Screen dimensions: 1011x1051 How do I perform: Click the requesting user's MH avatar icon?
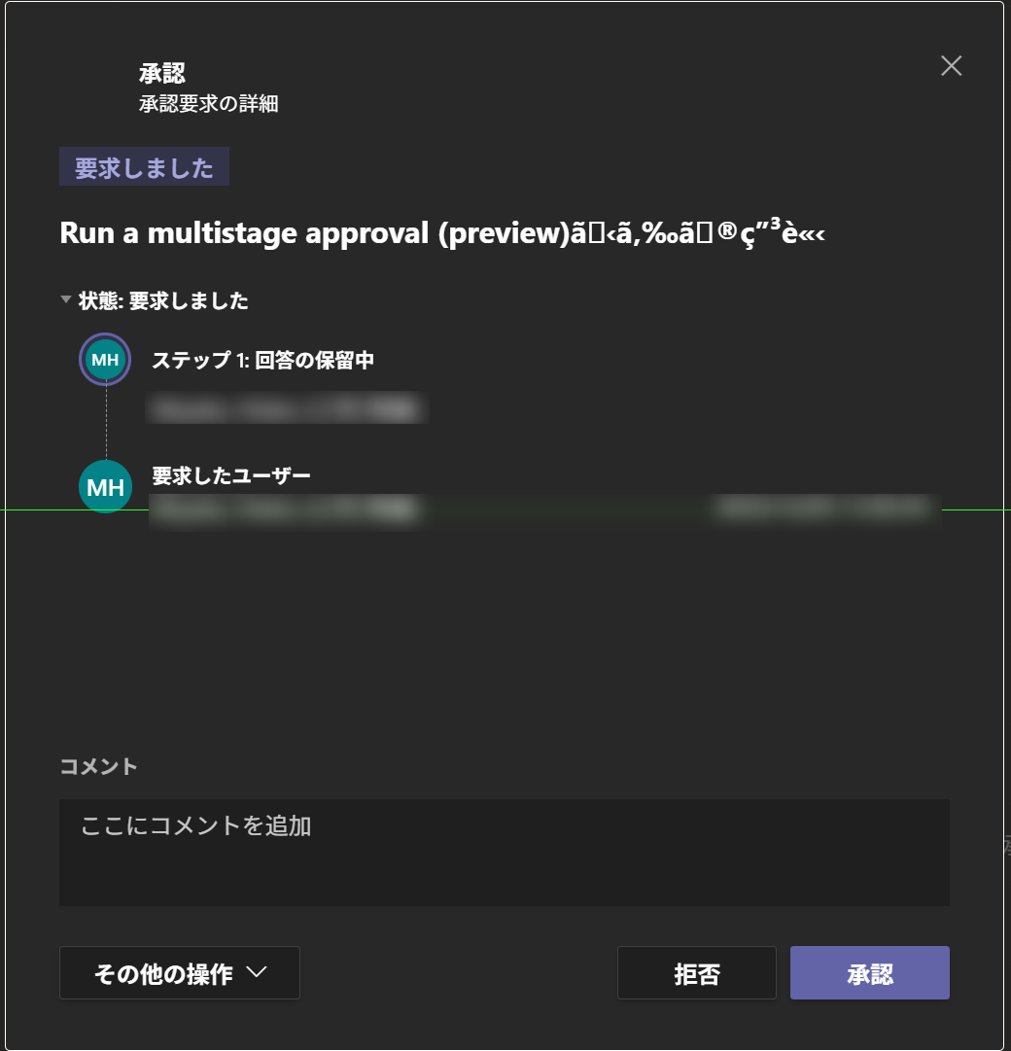pos(104,485)
